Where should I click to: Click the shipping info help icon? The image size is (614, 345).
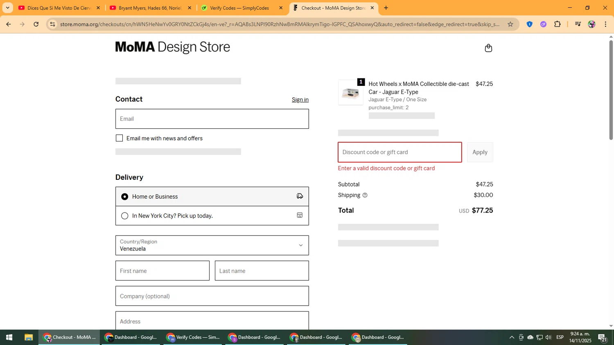(365, 195)
